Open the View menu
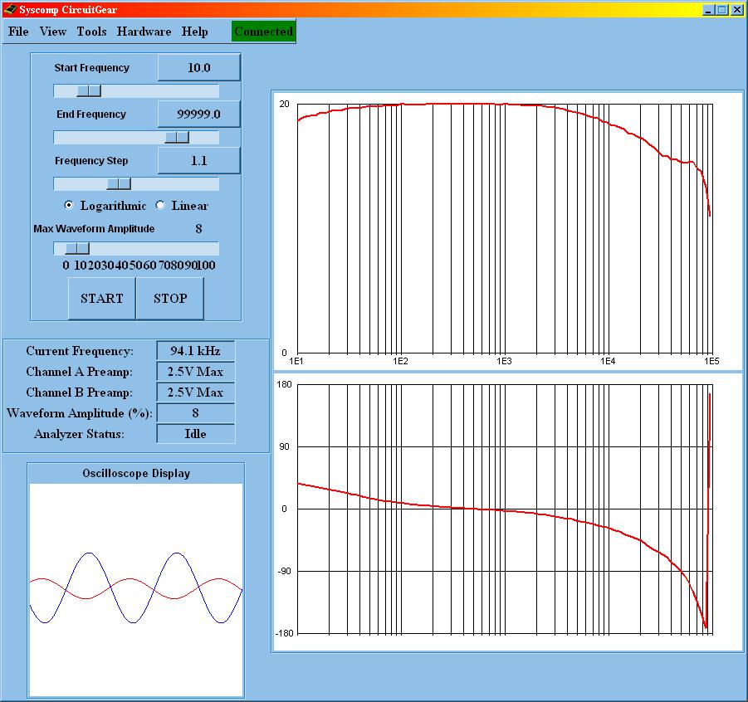The height and width of the screenshot is (702, 748). pos(53,32)
